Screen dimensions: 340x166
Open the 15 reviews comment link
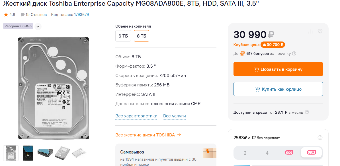click(x=34, y=14)
